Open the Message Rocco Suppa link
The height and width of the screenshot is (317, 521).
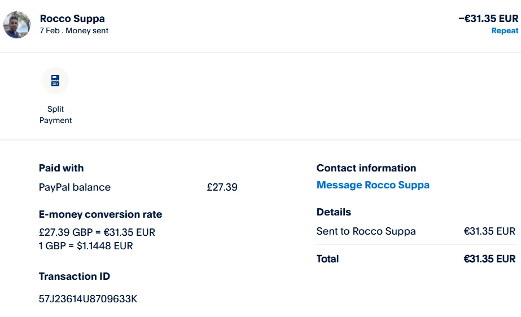click(x=373, y=185)
